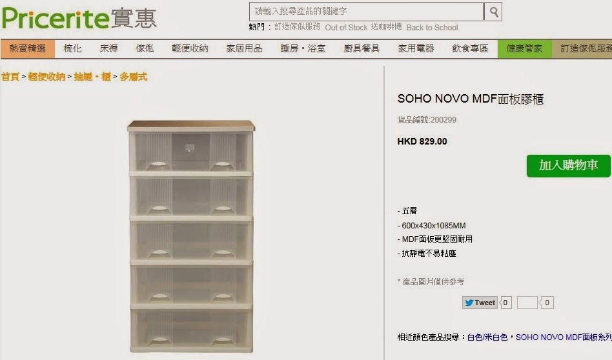Add item with green 加入購物車 button

[568, 166]
